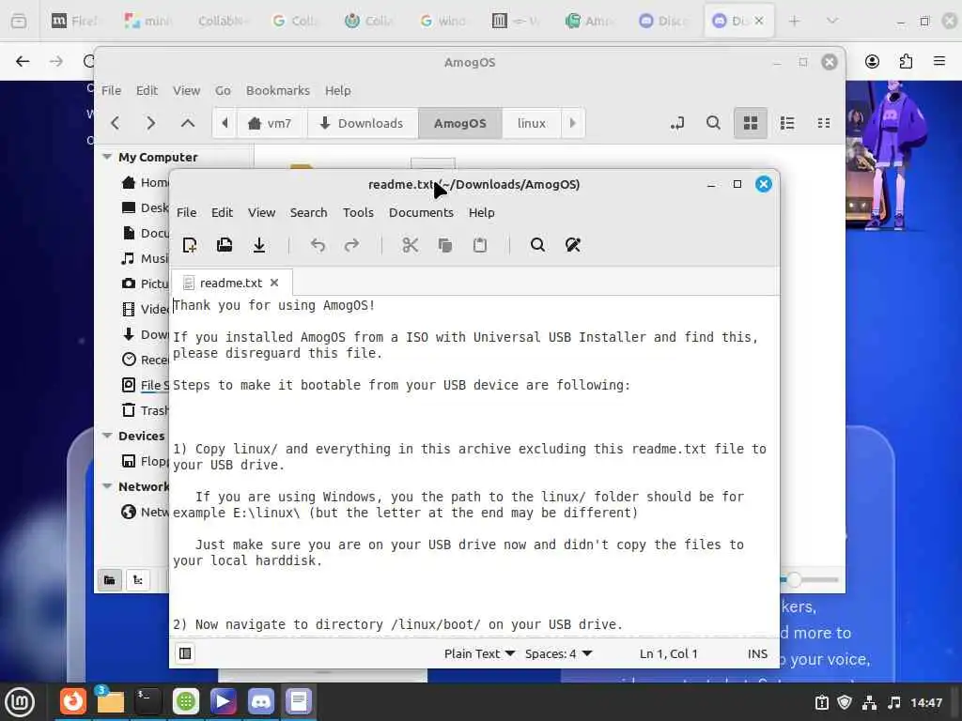Screen dimensions: 962x721
Task: Open a file with editor toolbar icon
Action: [225, 245]
